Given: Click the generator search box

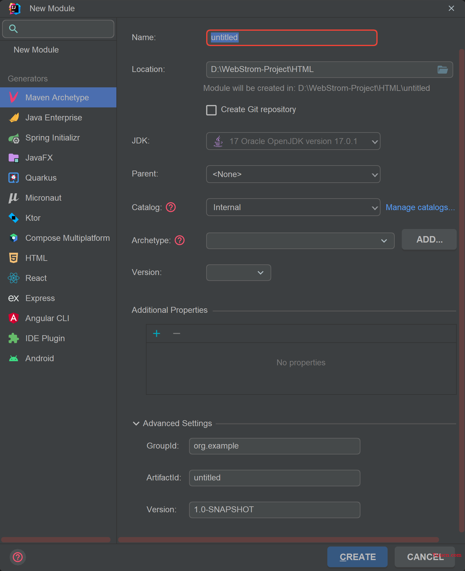Looking at the screenshot, I should (58, 29).
